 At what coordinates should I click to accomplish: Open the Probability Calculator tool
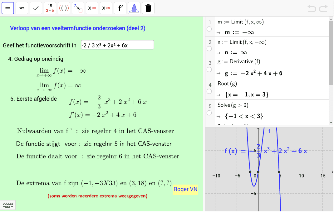point(134,8)
